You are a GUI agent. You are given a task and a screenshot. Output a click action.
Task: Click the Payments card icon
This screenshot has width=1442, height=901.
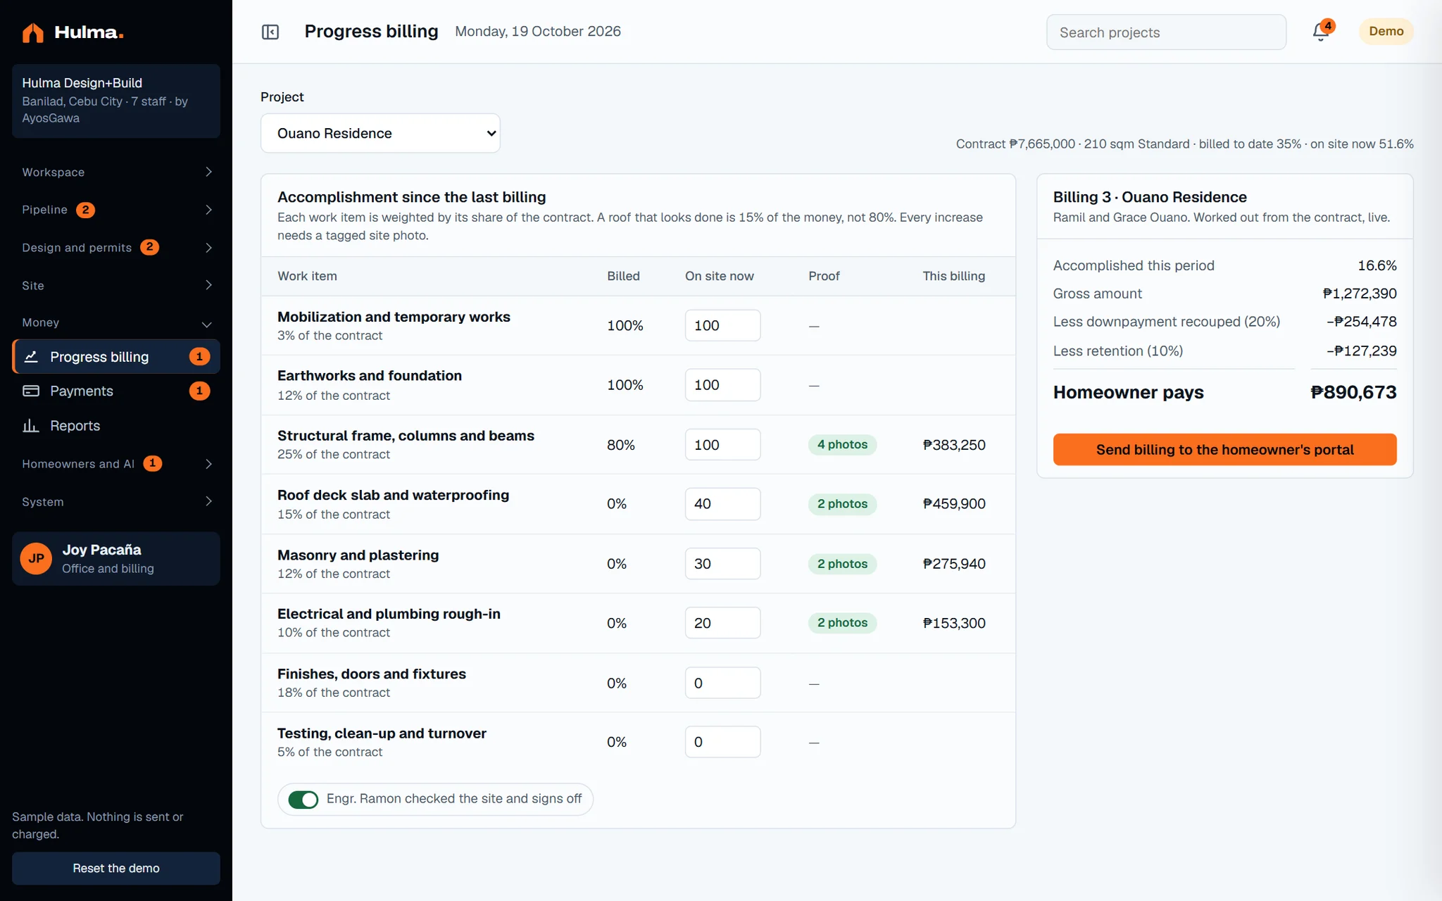(31, 391)
